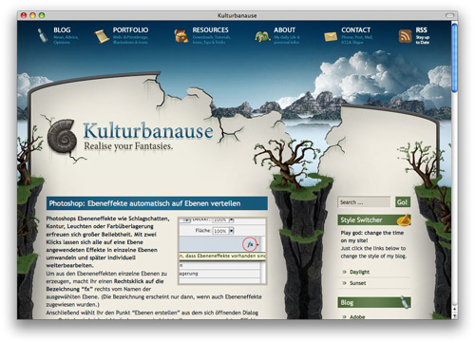Open the Adobe category link

pos(357,316)
